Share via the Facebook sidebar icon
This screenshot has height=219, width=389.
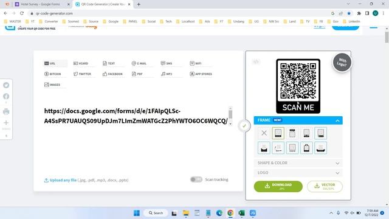coord(6,96)
